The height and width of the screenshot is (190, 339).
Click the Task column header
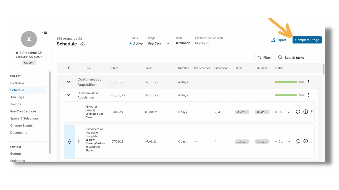click(x=88, y=68)
